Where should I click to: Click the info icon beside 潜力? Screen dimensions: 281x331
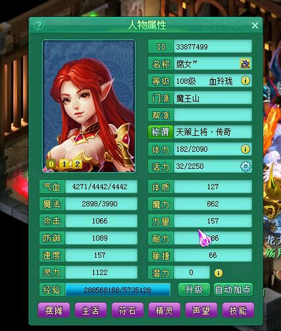point(218,273)
